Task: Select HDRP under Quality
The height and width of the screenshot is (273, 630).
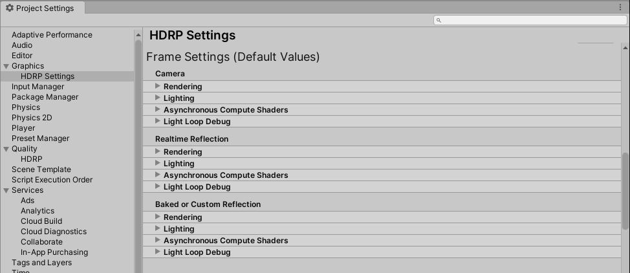Action: click(x=31, y=159)
